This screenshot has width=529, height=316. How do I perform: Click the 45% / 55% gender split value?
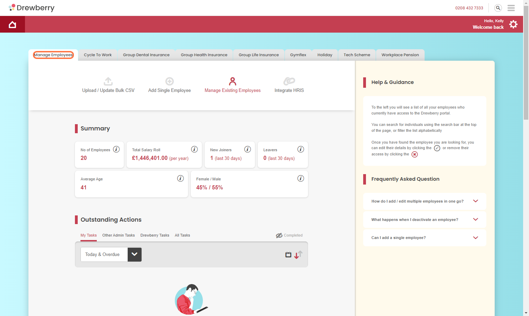point(210,187)
